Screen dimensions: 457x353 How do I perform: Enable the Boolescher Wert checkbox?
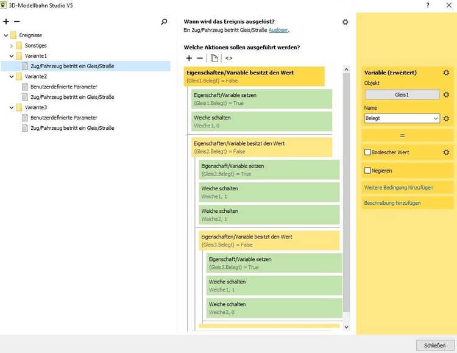(x=367, y=152)
